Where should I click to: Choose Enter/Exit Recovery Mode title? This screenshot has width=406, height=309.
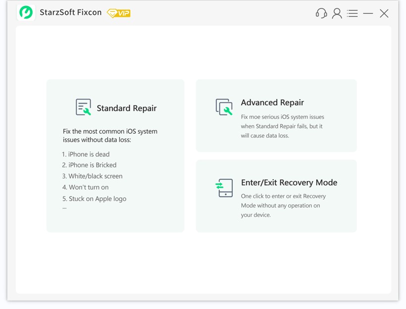pyautogui.click(x=289, y=182)
